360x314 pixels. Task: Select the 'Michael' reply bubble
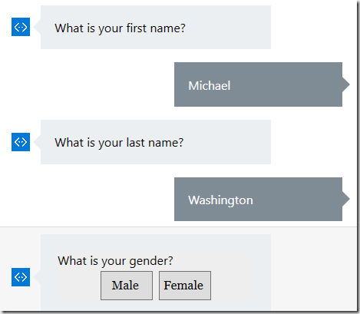tap(258, 84)
